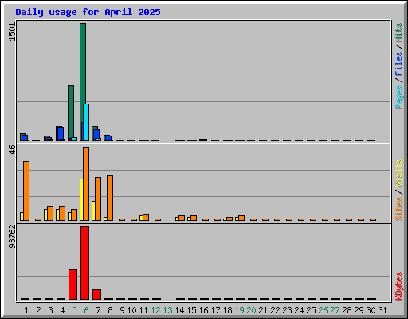Click day label 16 on the x-axis
This screenshot has width=408, height=319.
pyautogui.click(x=203, y=310)
